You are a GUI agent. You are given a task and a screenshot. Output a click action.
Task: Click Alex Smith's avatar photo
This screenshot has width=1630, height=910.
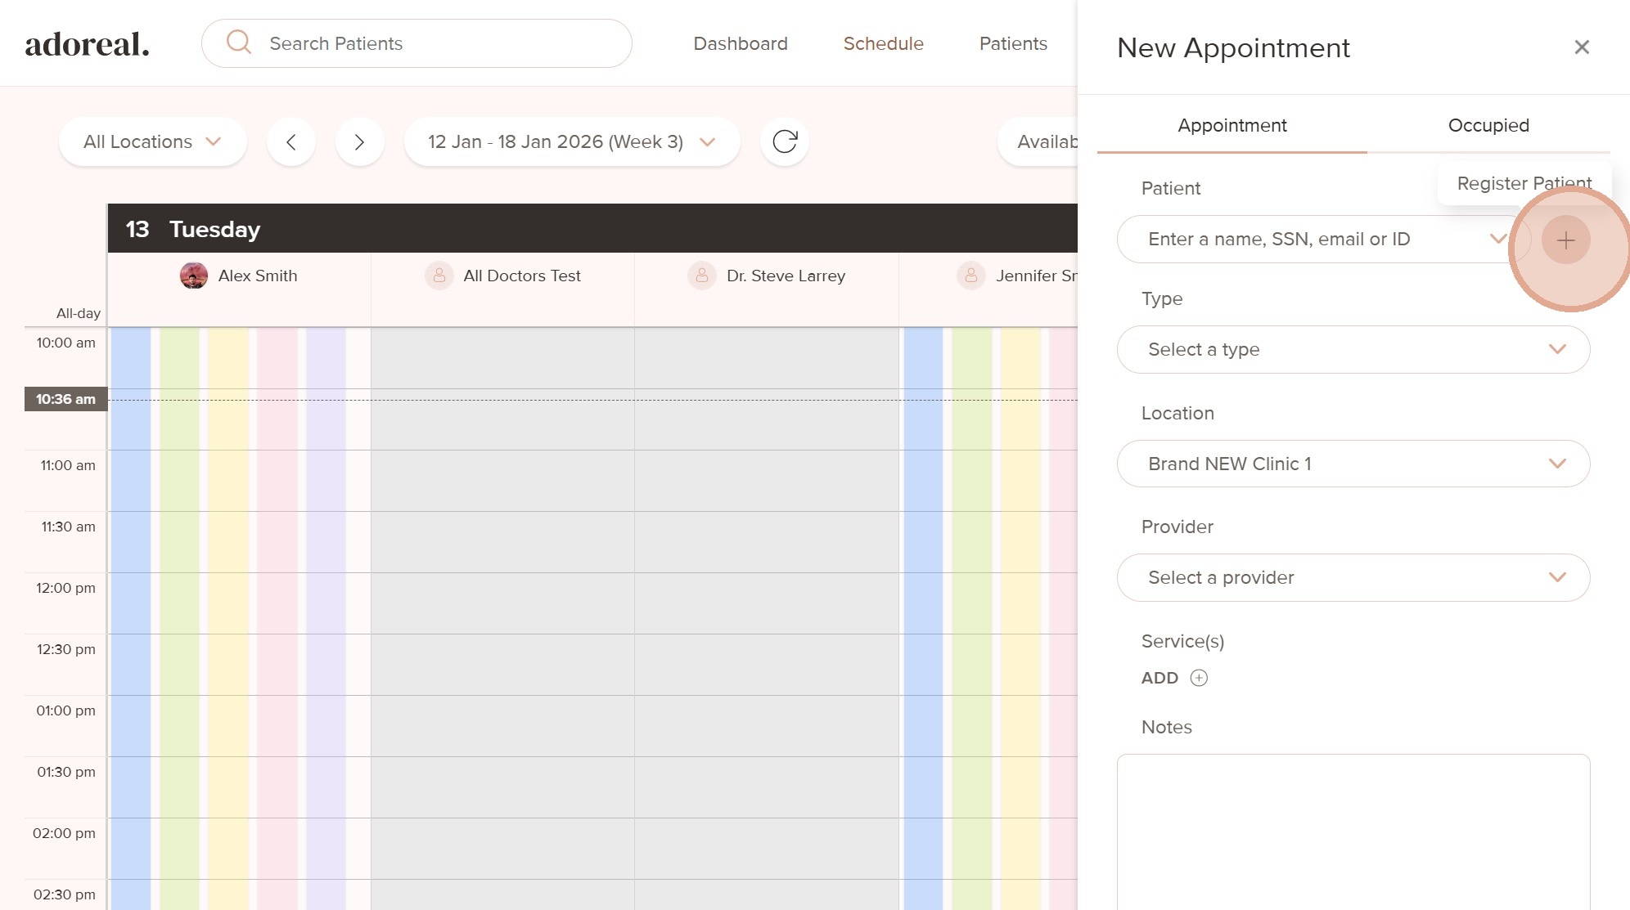pyautogui.click(x=194, y=276)
